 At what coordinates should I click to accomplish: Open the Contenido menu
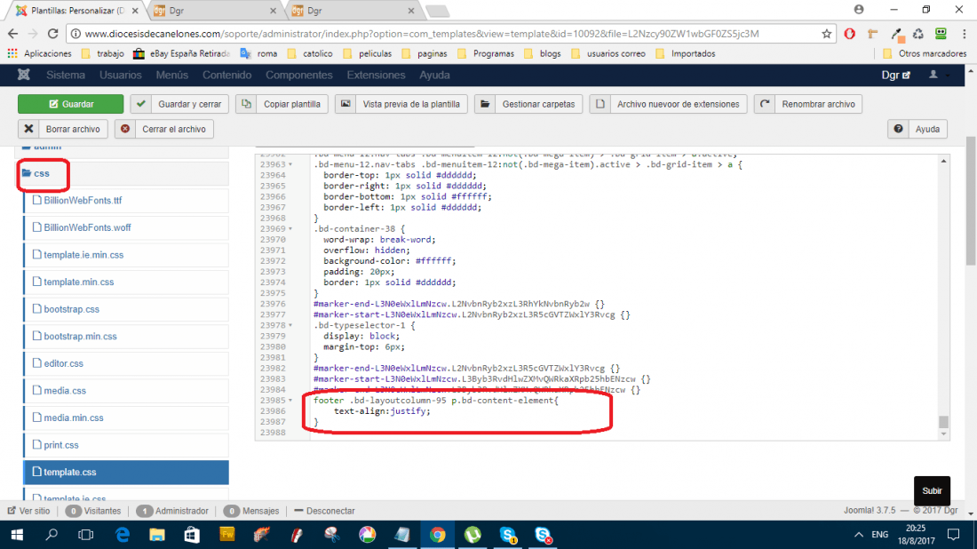[x=226, y=75]
